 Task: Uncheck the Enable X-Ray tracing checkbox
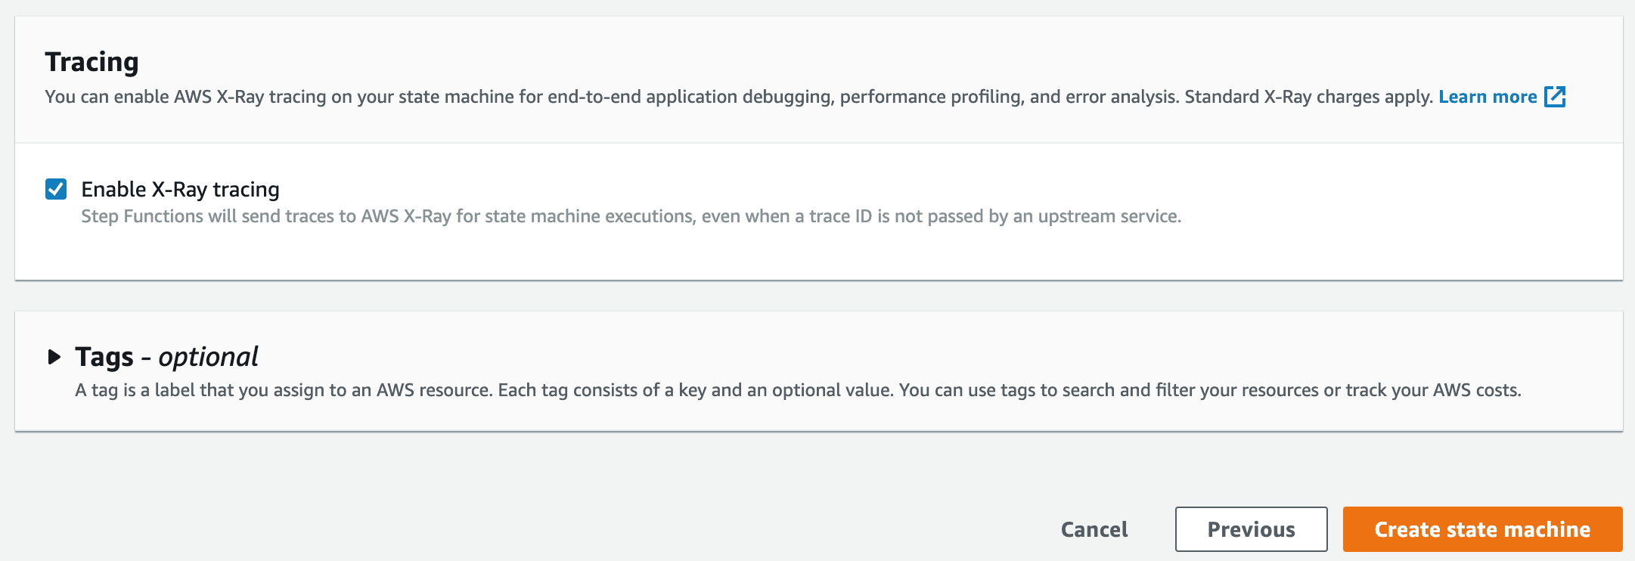(56, 189)
